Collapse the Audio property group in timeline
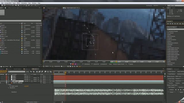The width and height of the screenshot is (184, 103). click(x=7, y=84)
